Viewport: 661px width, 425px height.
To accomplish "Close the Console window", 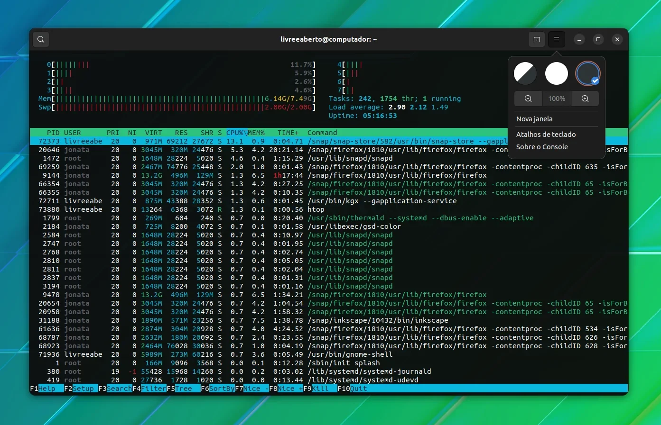I will pos(617,39).
